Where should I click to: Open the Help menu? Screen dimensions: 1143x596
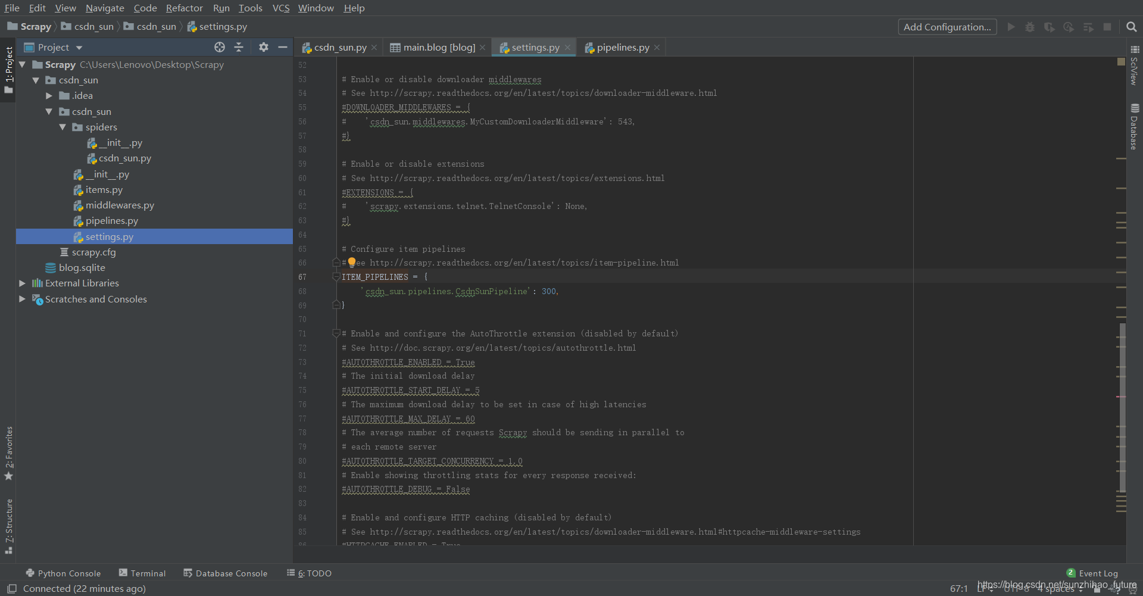tap(354, 8)
